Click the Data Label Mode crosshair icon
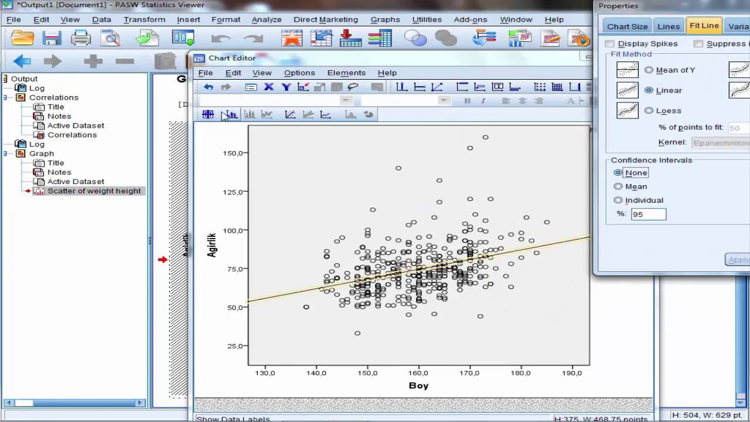 pos(207,114)
